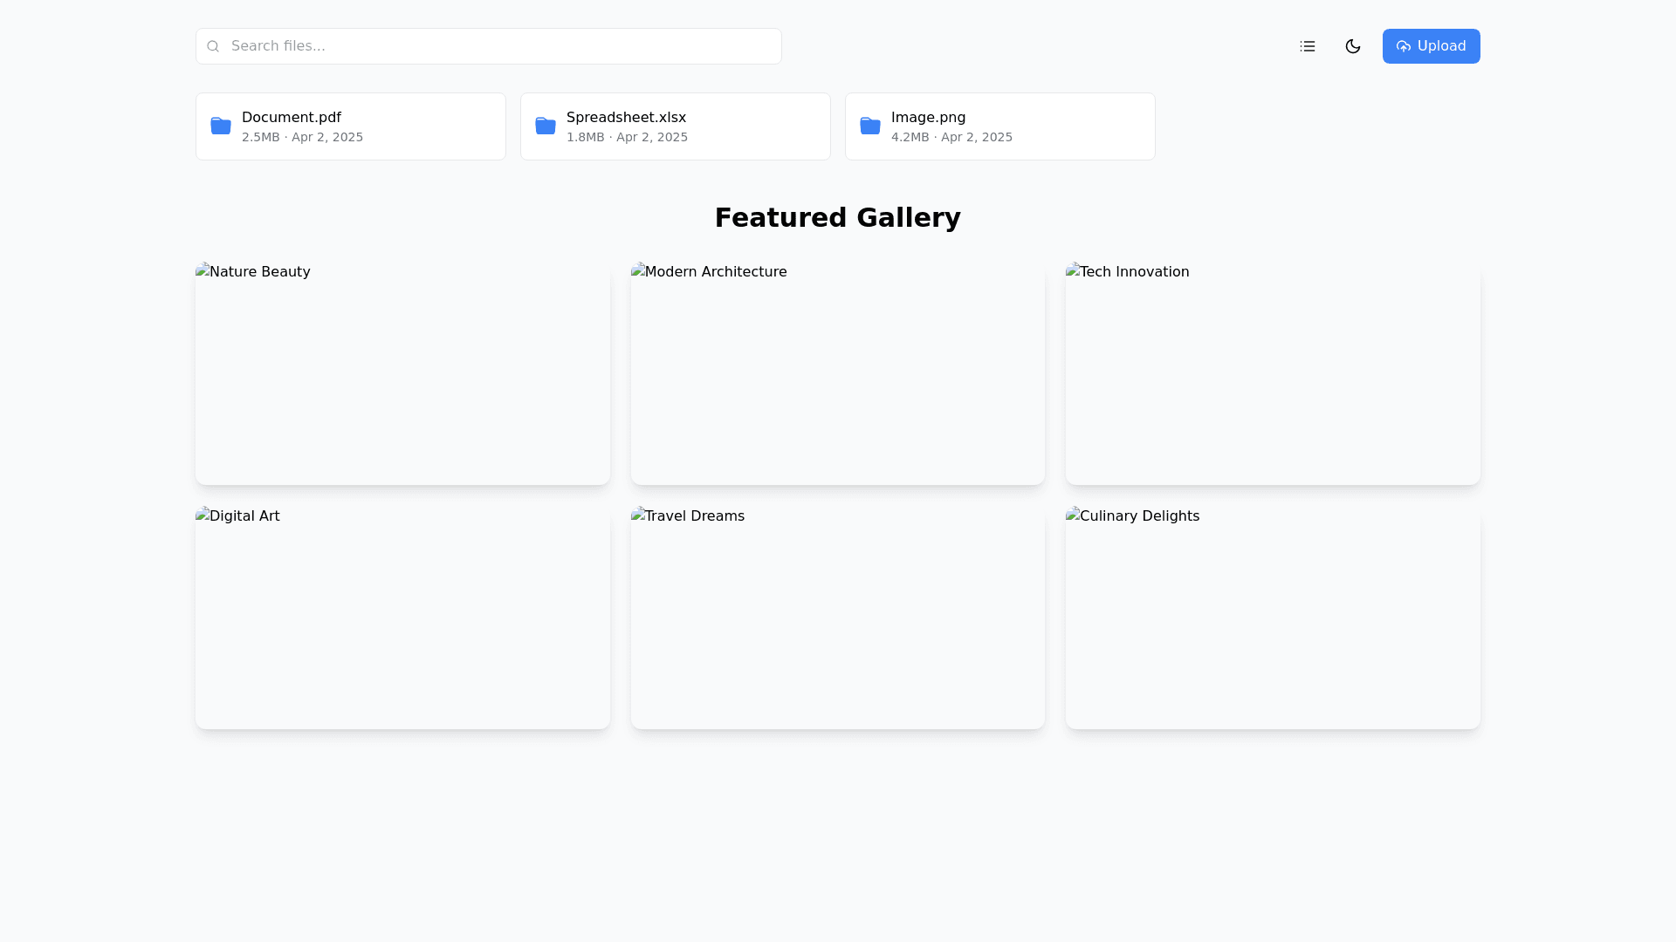Open the Modern Architecture gallery thumbnail
This screenshot has width=1676, height=942.
(837, 373)
